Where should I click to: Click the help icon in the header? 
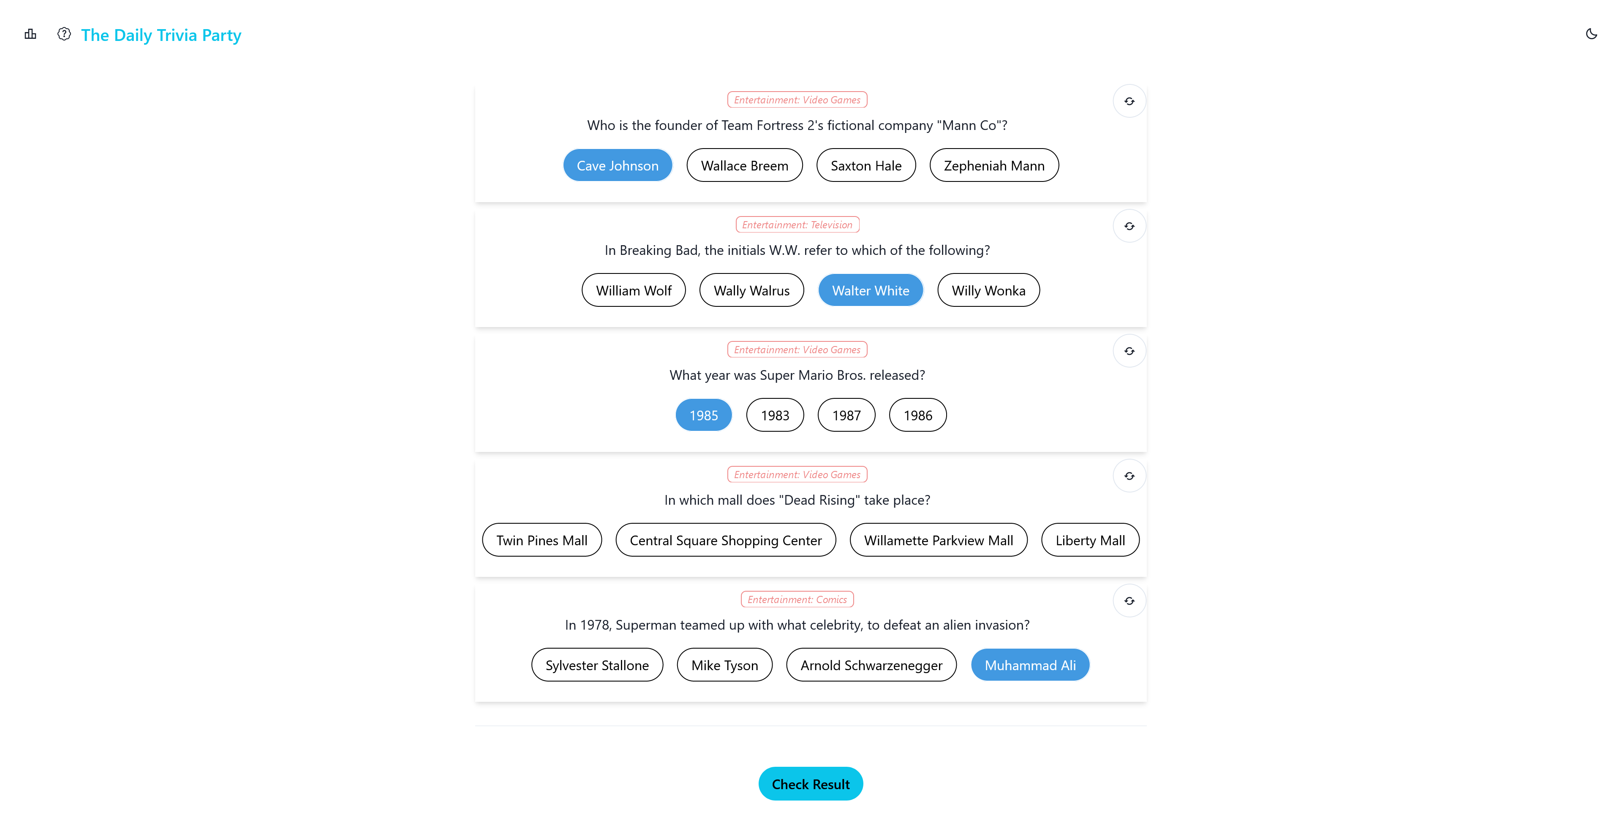[x=65, y=33]
